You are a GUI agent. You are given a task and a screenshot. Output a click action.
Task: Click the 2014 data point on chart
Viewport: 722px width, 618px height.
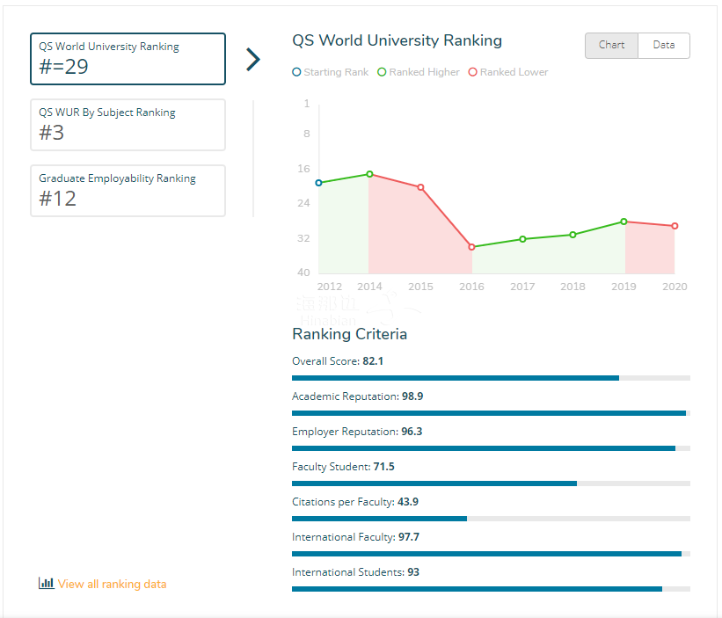click(369, 174)
